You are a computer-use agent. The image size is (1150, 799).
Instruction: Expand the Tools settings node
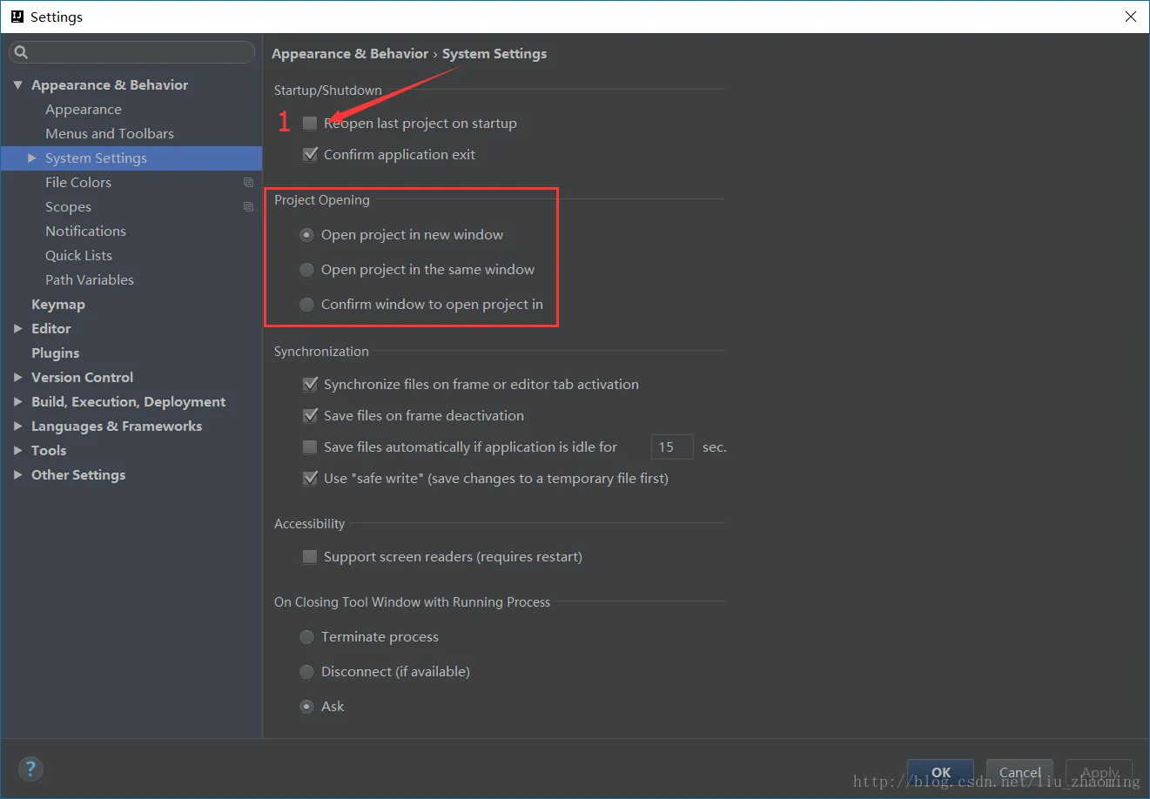click(17, 451)
